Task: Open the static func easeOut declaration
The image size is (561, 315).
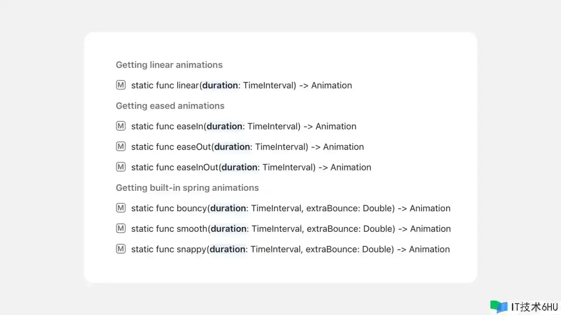Action: coord(248,147)
